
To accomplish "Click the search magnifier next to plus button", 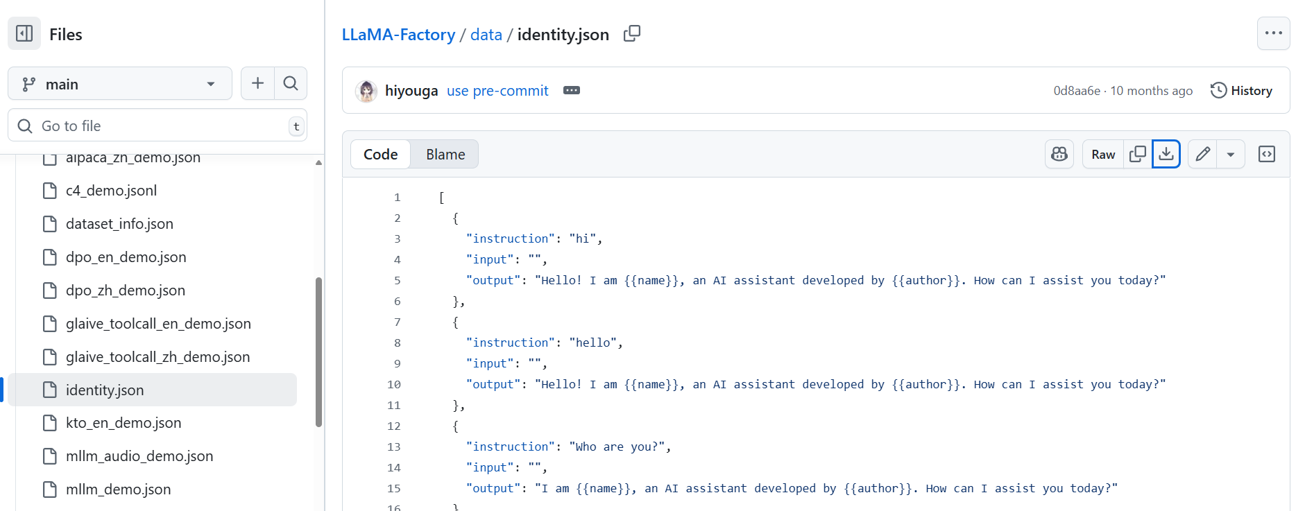I will click(x=291, y=83).
